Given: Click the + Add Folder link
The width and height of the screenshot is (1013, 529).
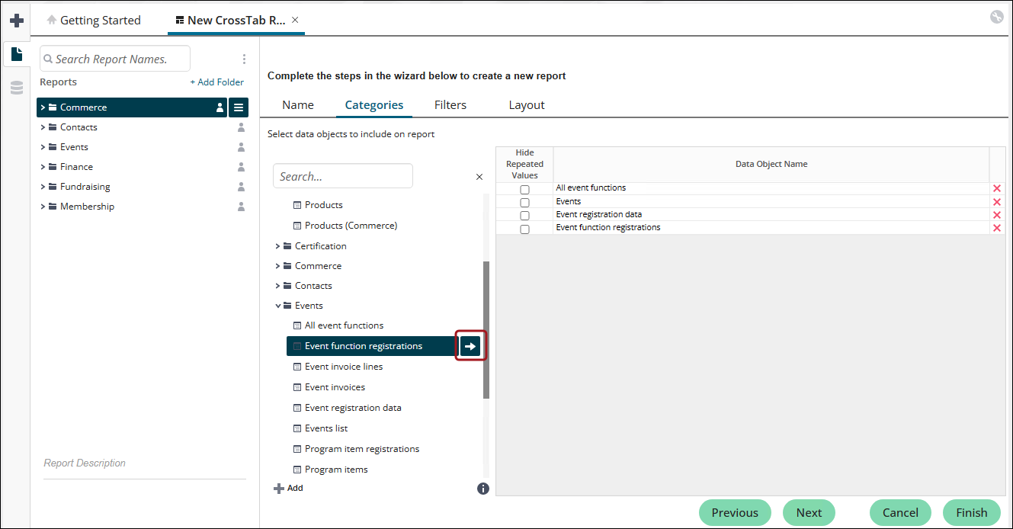Looking at the screenshot, I should tap(217, 82).
